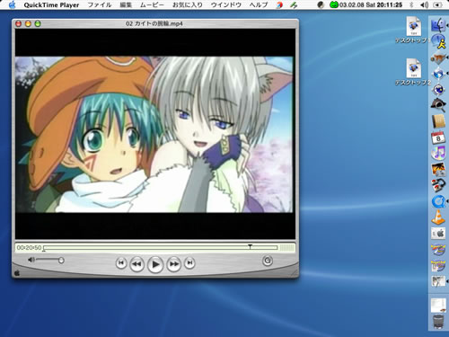Open iPhoto in the Dock
The height and width of the screenshot is (337, 449).
pyautogui.click(x=438, y=169)
